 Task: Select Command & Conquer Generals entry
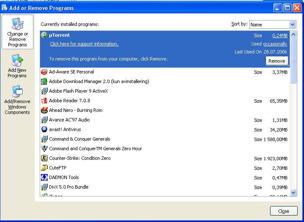[165, 139]
